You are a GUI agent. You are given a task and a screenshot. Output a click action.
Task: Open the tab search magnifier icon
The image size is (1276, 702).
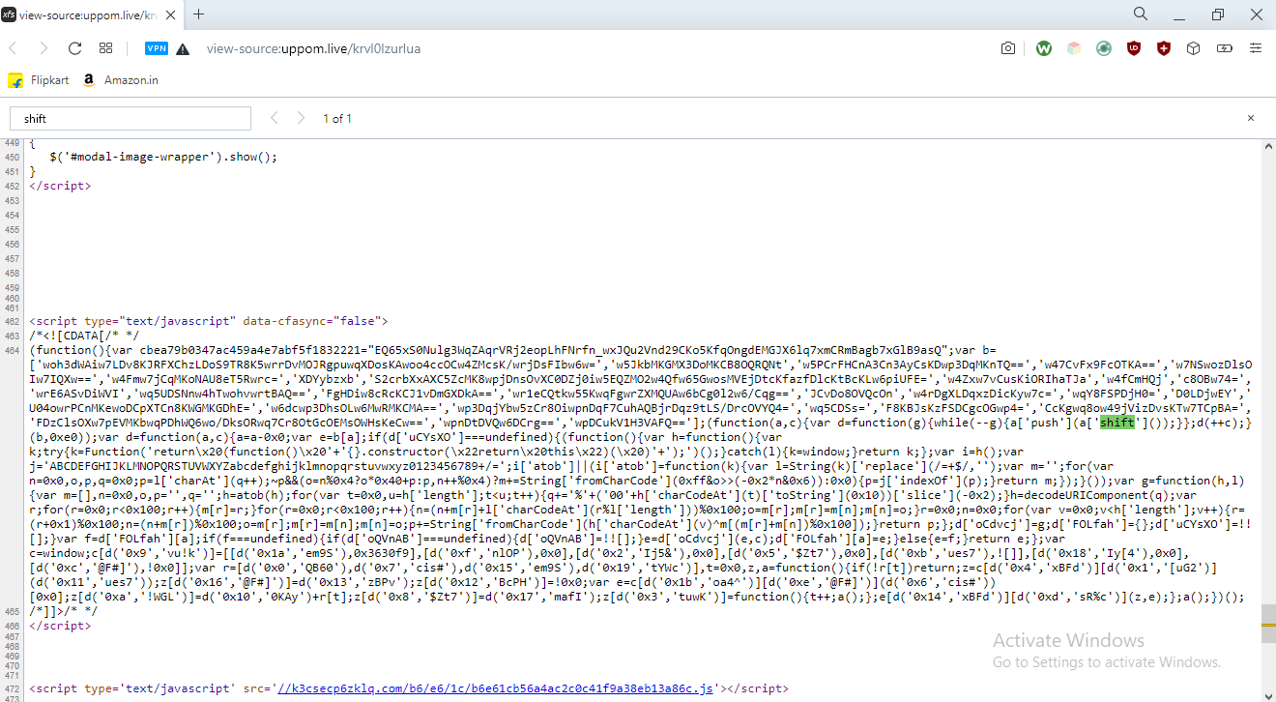(1141, 14)
